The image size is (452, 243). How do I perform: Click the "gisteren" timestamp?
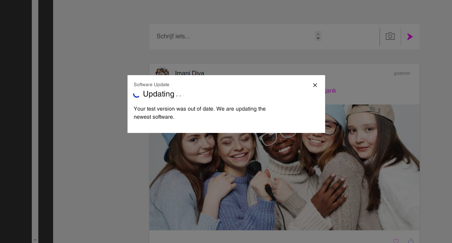(x=402, y=73)
